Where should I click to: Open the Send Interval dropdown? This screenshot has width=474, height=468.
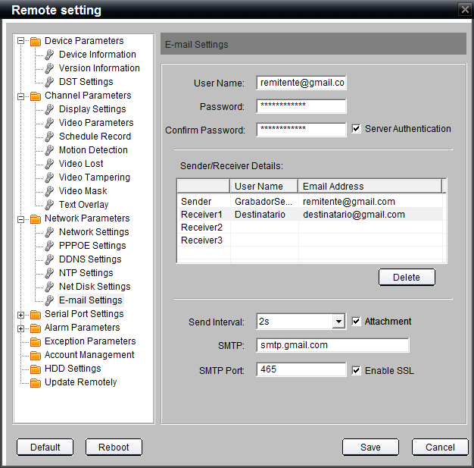(338, 322)
